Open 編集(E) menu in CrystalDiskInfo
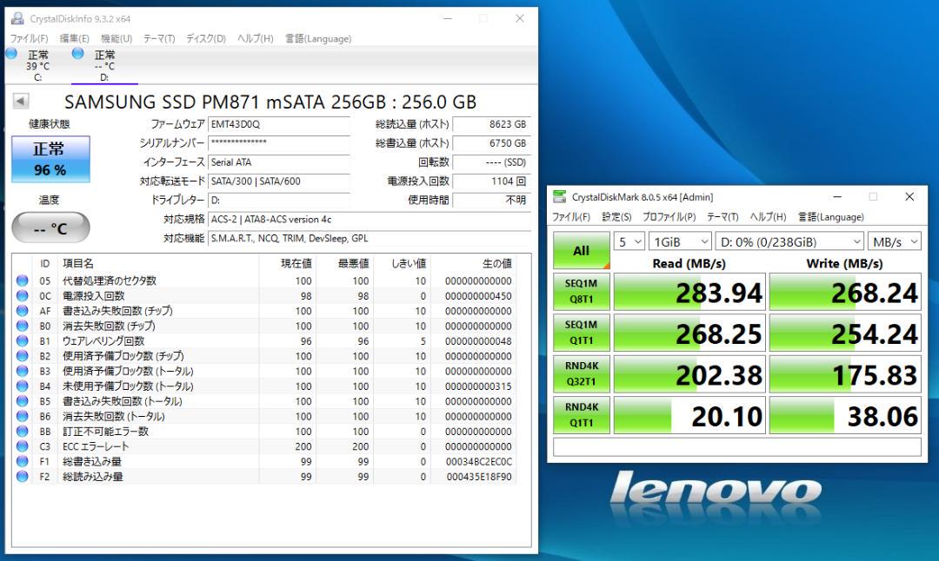The image size is (939, 561). click(x=74, y=39)
